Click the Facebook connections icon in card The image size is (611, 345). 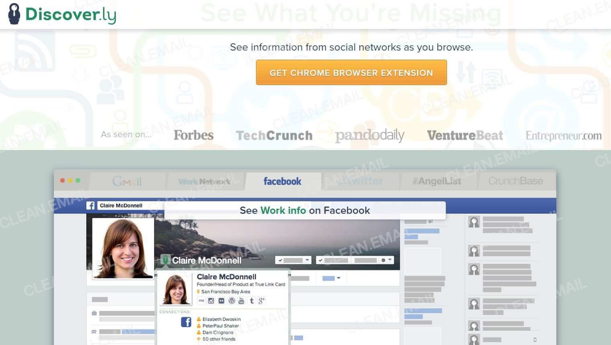pyautogui.click(x=186, y=322)
